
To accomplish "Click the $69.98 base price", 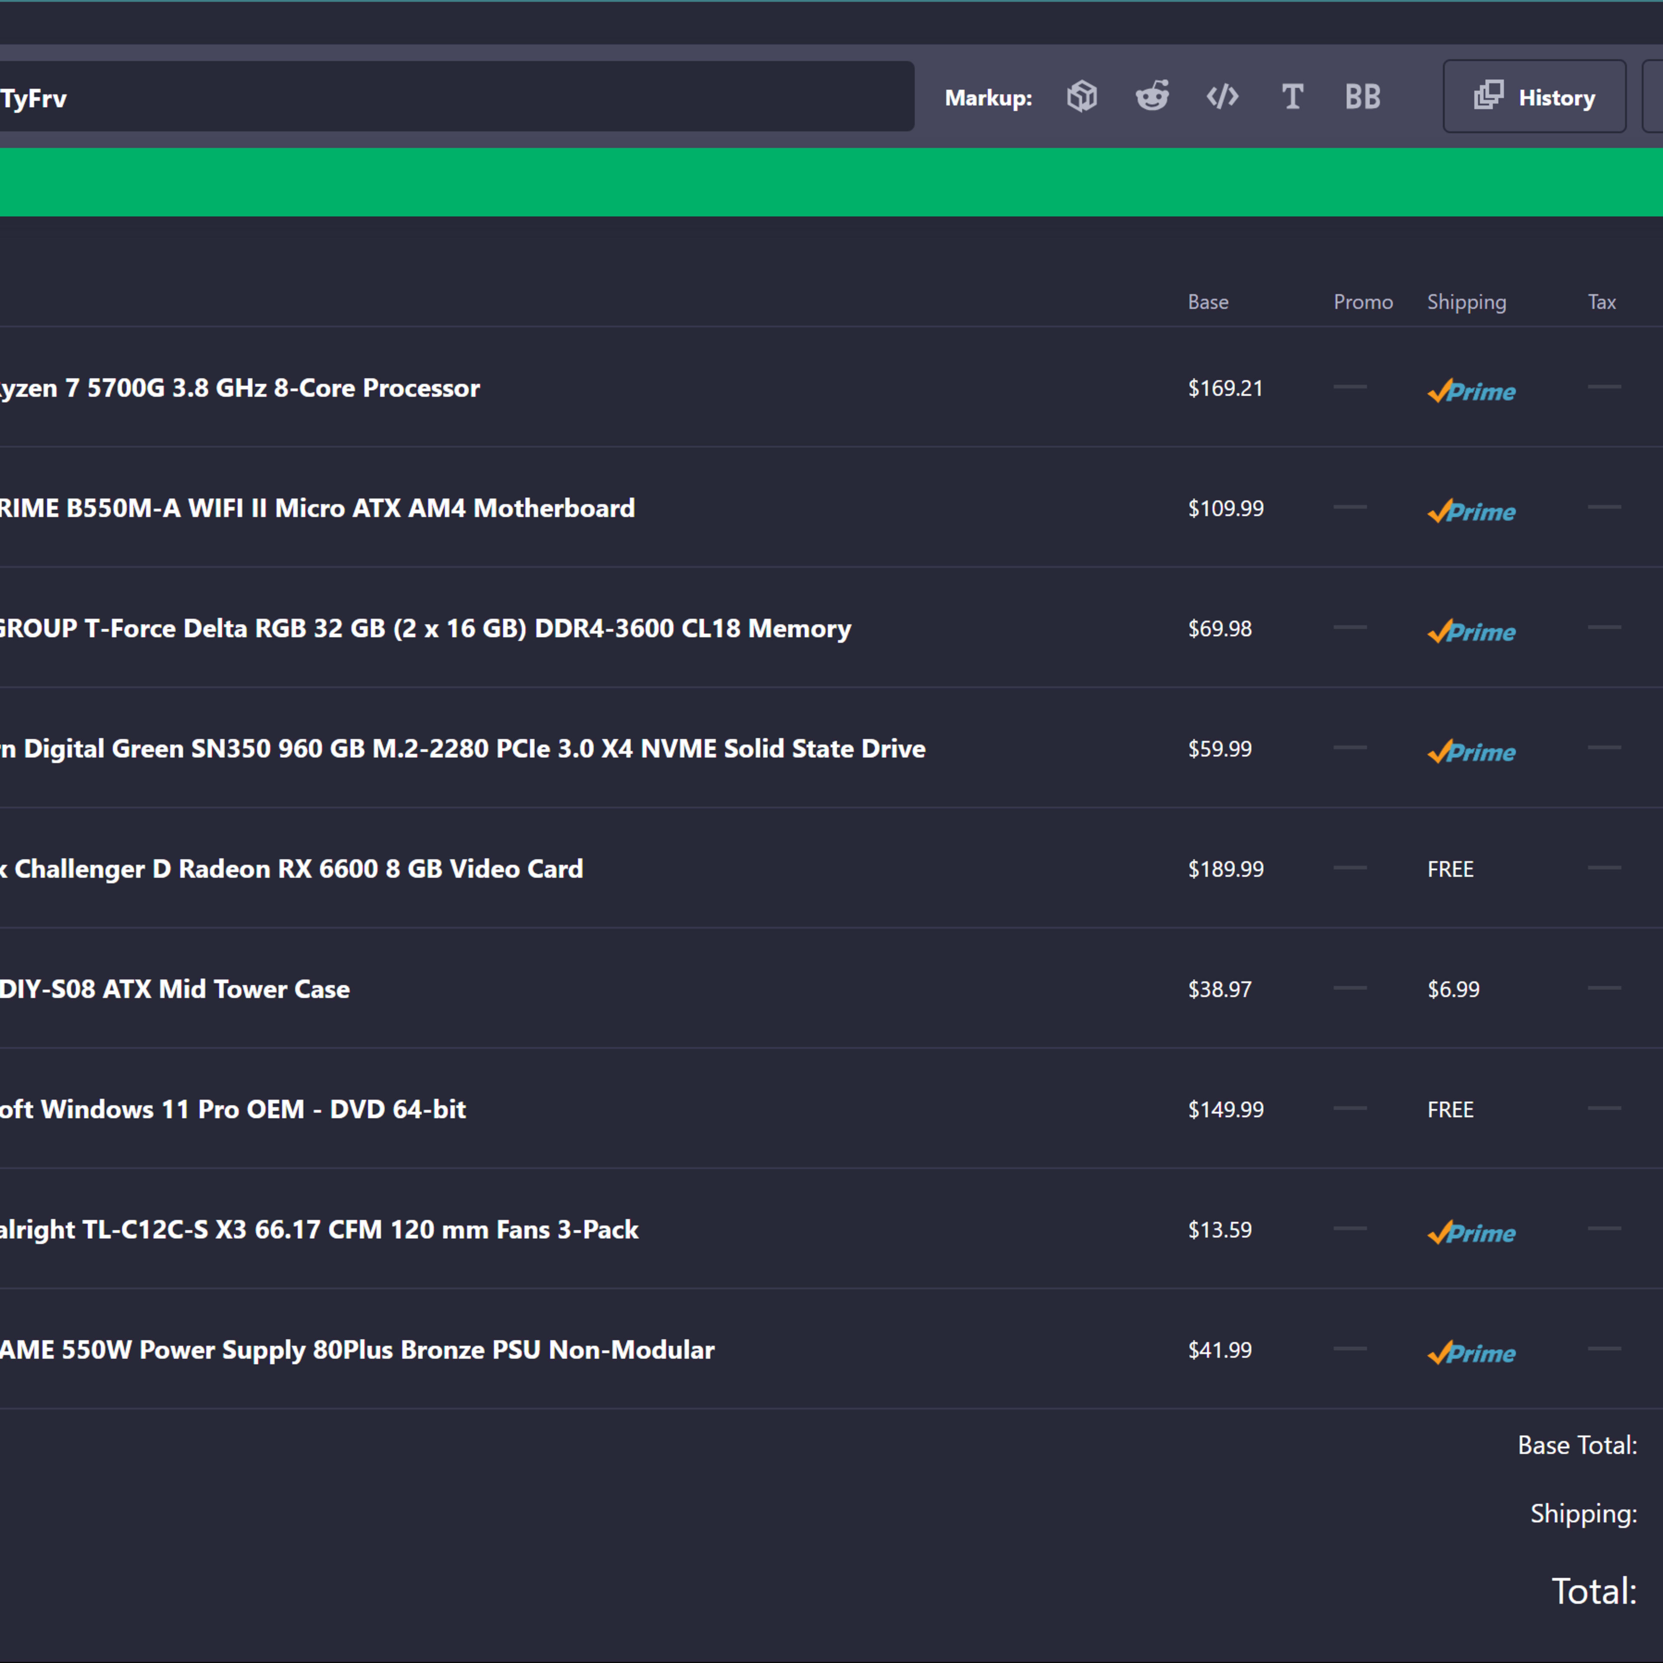I will click(1220, 629).
